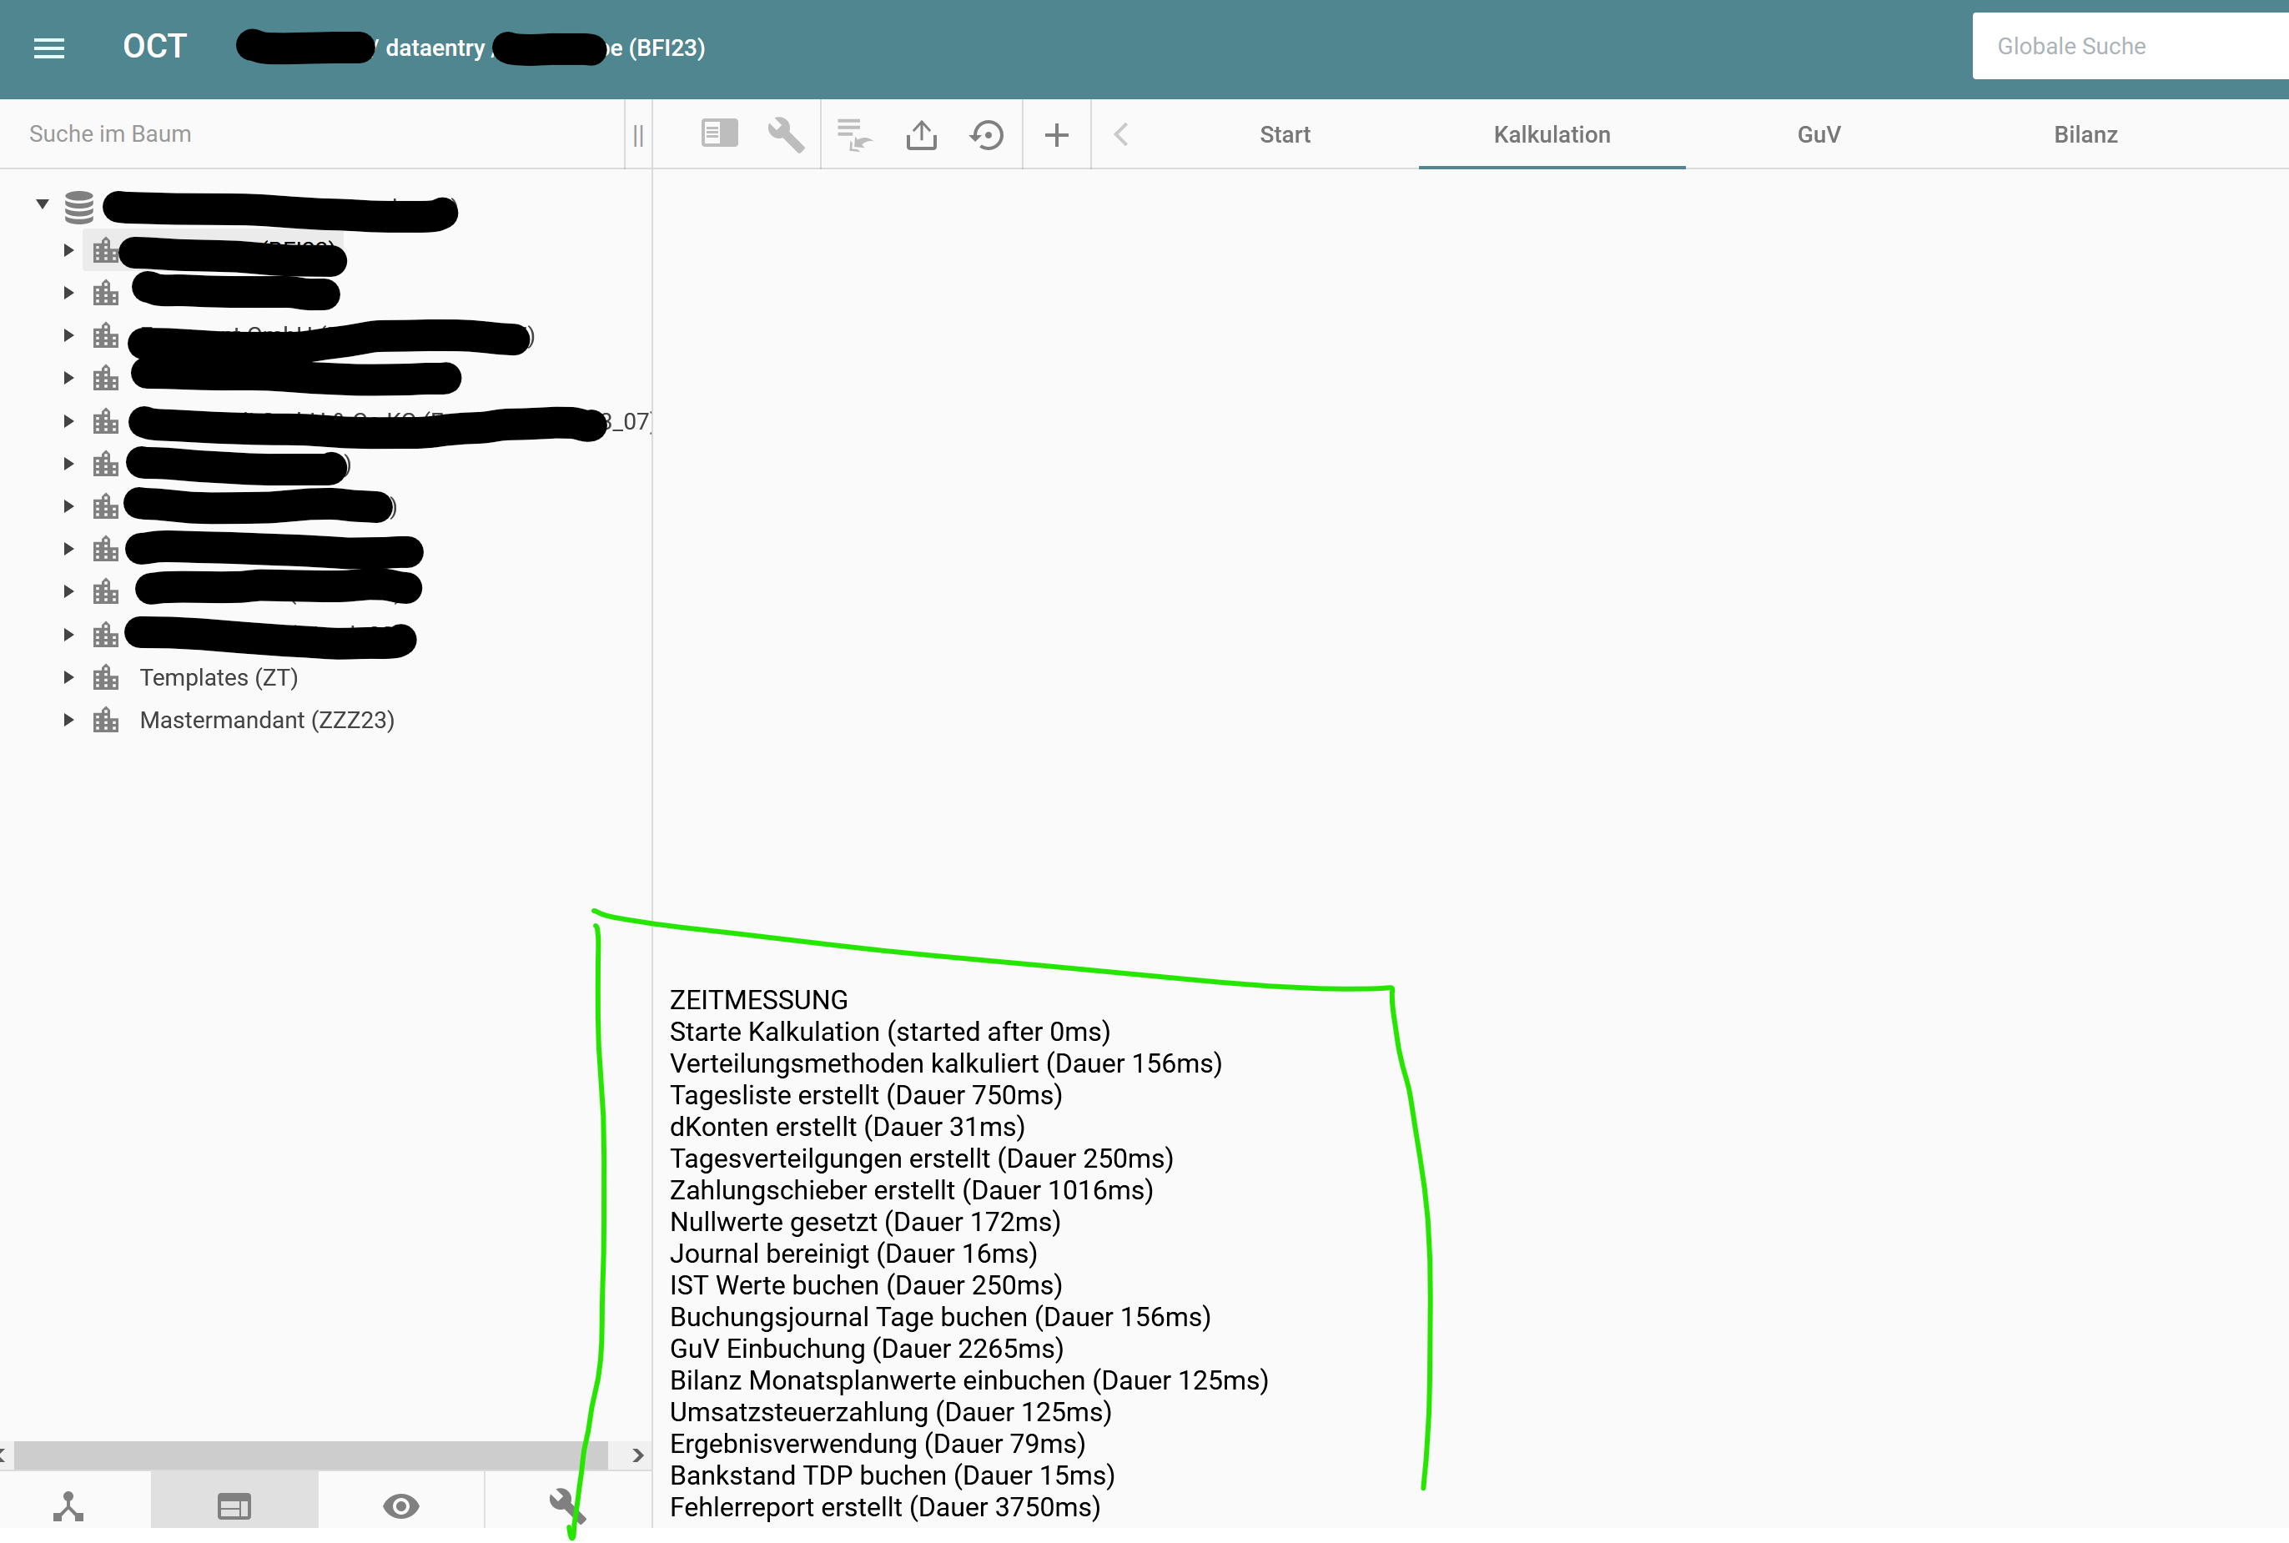Collapse the root database tree node
The width and height of the screenshot is (2289, 1543).
click(x=43, y=204)
